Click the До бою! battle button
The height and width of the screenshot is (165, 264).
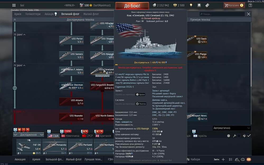click(132, 6)
